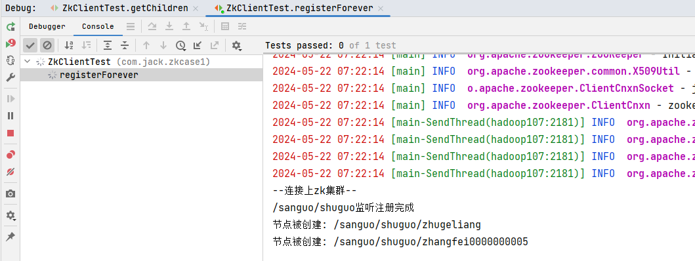Click the zhangfei0000000005 node created line

[x=400, y=242]
